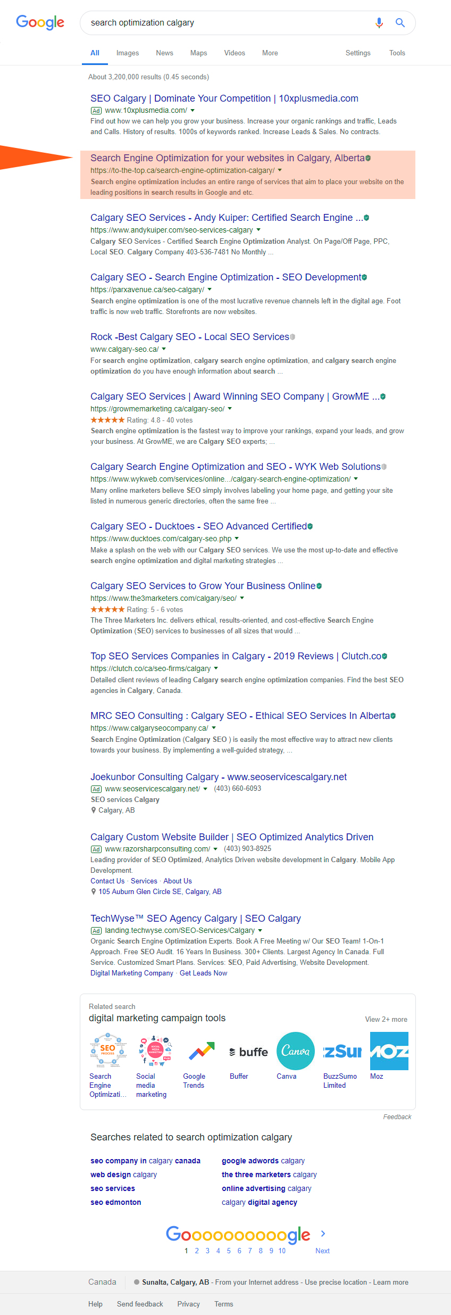Click the Moz logo tile
The image size is (451, 1315).
[389, 1051]
